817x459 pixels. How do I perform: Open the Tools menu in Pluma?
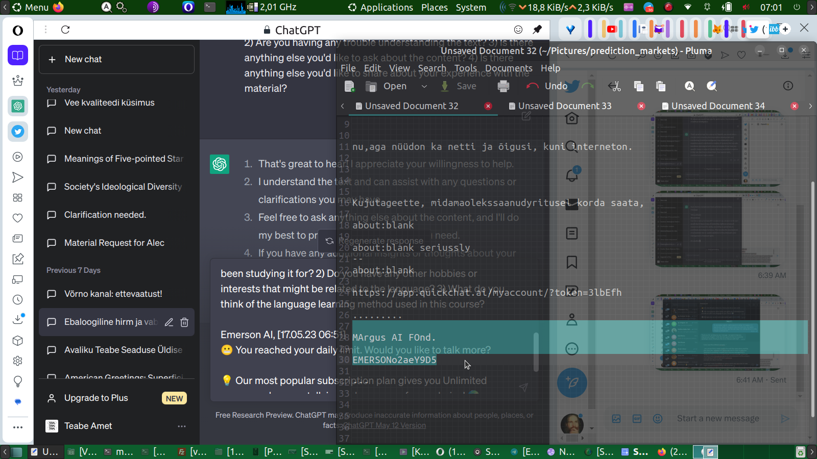pos(466,68)
